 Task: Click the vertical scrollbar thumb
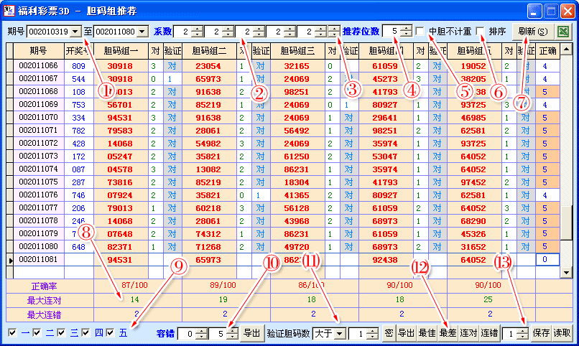[x=567, y=223]
